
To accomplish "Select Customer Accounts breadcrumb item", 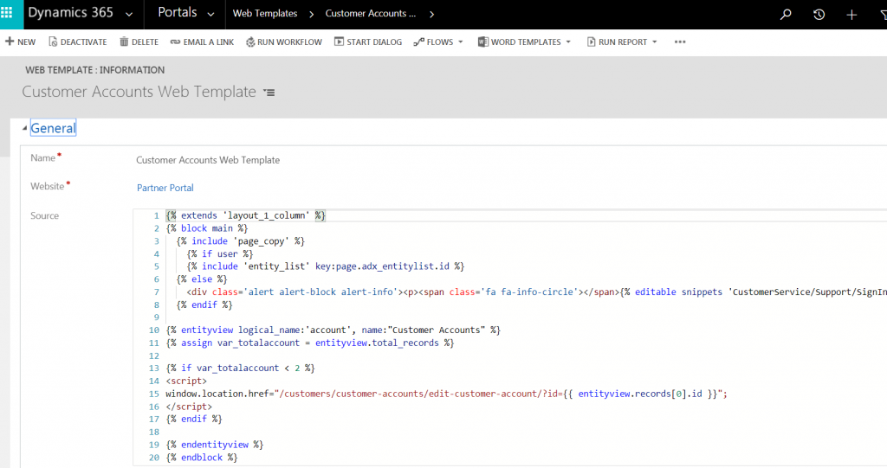I will (371, 13).
